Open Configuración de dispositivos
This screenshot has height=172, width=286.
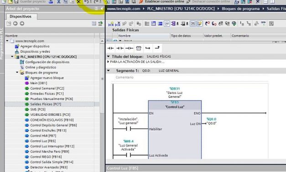pos(47,62)
